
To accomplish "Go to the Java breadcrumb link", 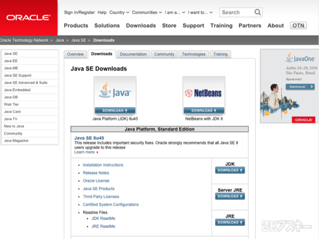I will (x=60, y=40).
